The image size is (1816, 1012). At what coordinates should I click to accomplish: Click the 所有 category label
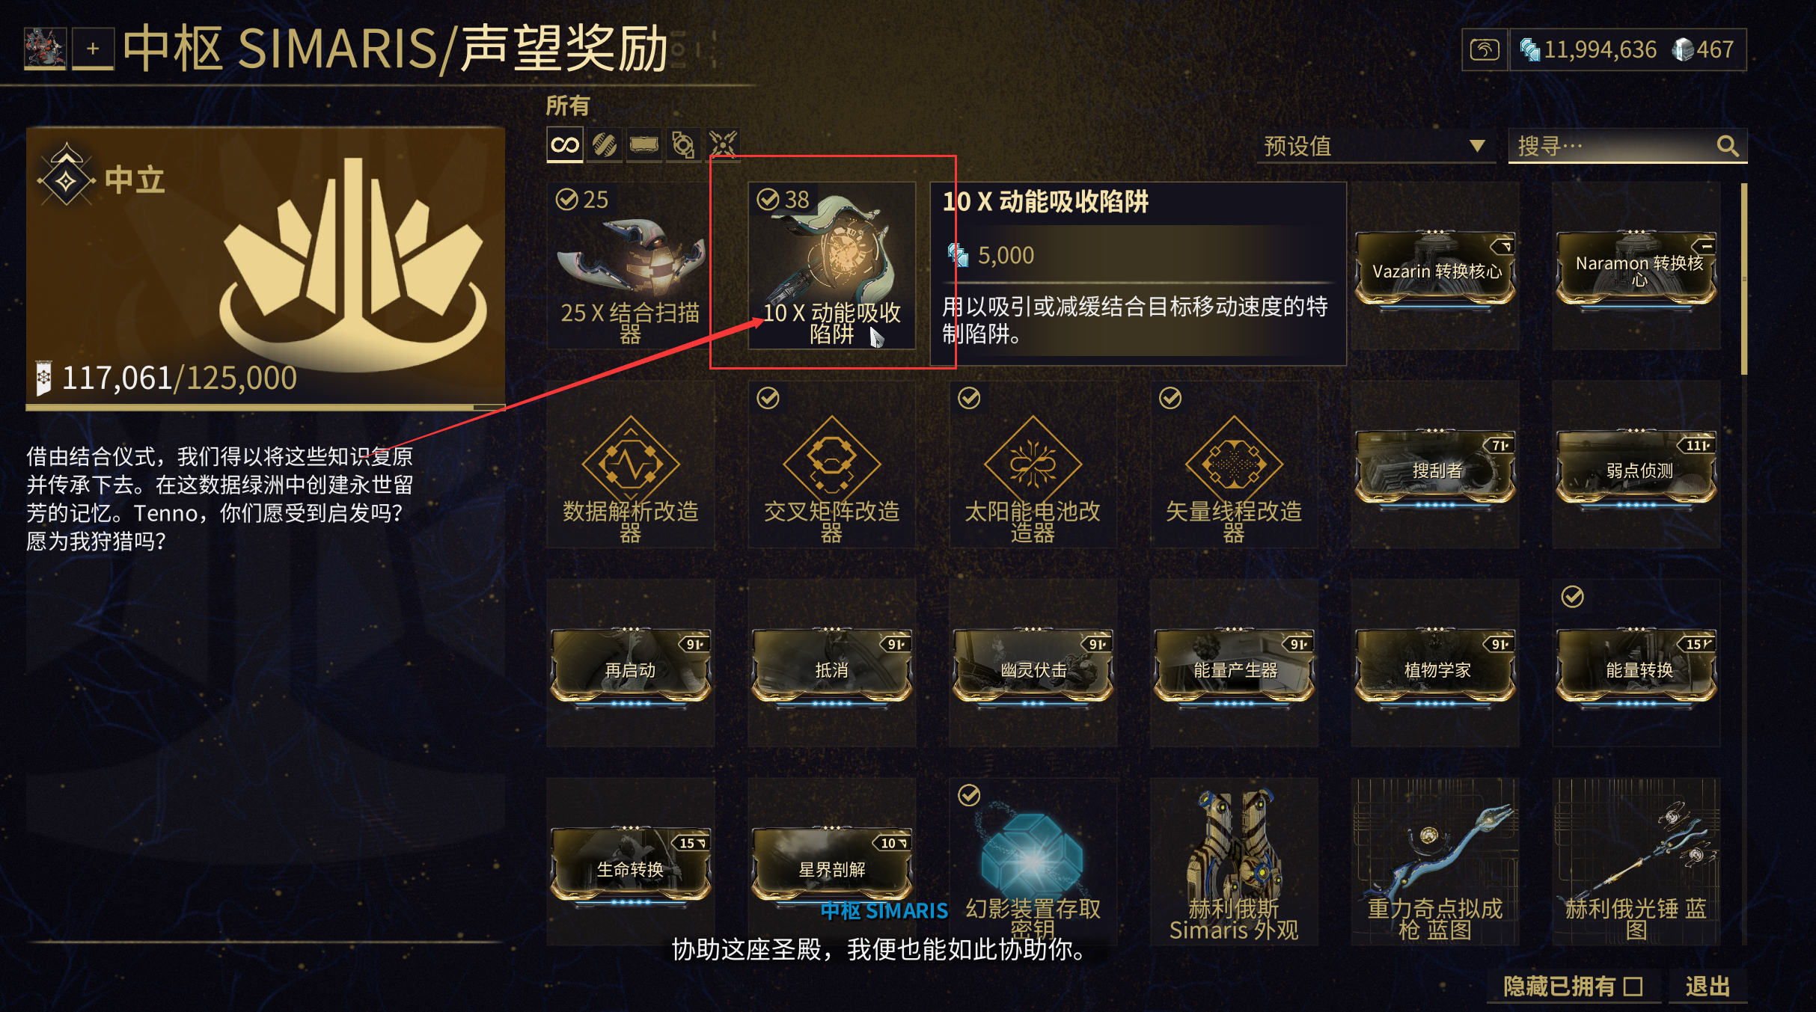(568, 105)
